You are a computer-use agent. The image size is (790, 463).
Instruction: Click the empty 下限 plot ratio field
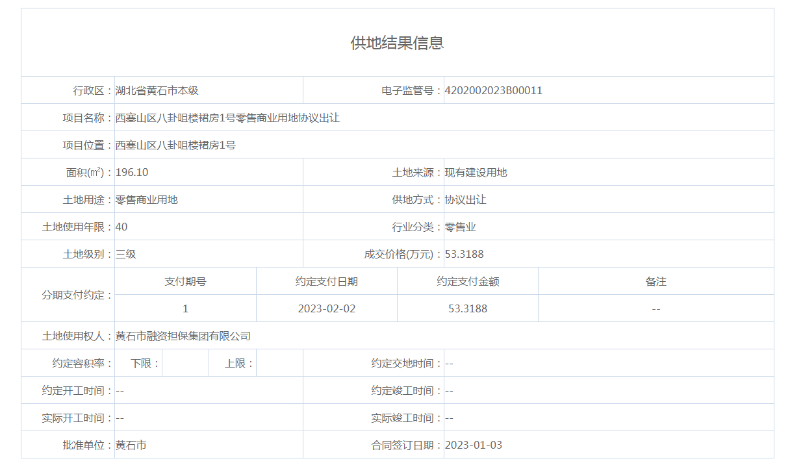coord(185,363)
